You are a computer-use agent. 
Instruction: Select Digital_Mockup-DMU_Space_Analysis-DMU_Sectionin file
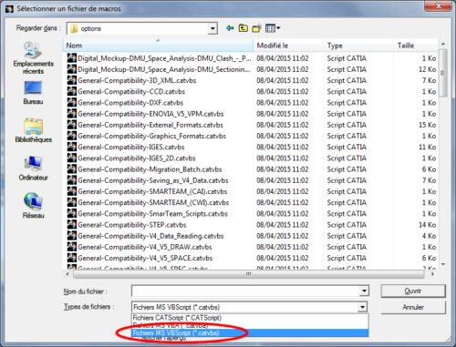164,69
